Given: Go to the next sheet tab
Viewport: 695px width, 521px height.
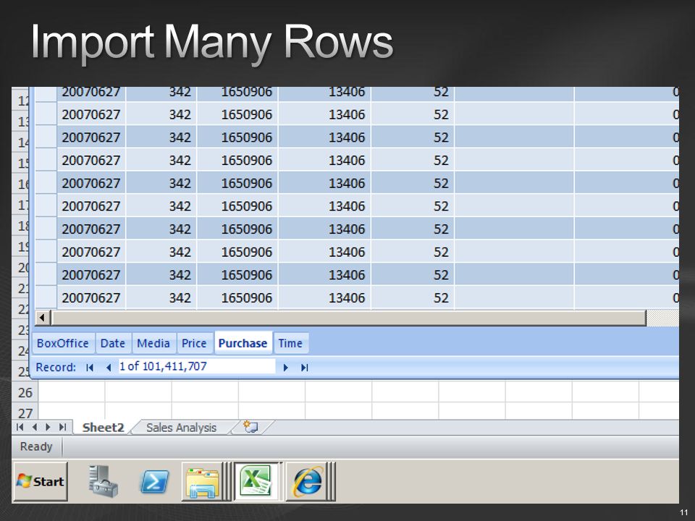Looking at the screenshot, I should [48, 427].
